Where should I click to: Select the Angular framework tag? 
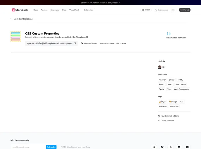point(162,80)
